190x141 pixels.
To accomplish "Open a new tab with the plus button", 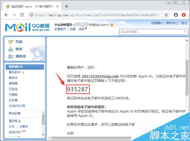I will [66, 6].
